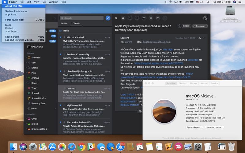Follow the 'this night' link in the email
The height and width of the screenshot is (153, 245).
(168, 50)
